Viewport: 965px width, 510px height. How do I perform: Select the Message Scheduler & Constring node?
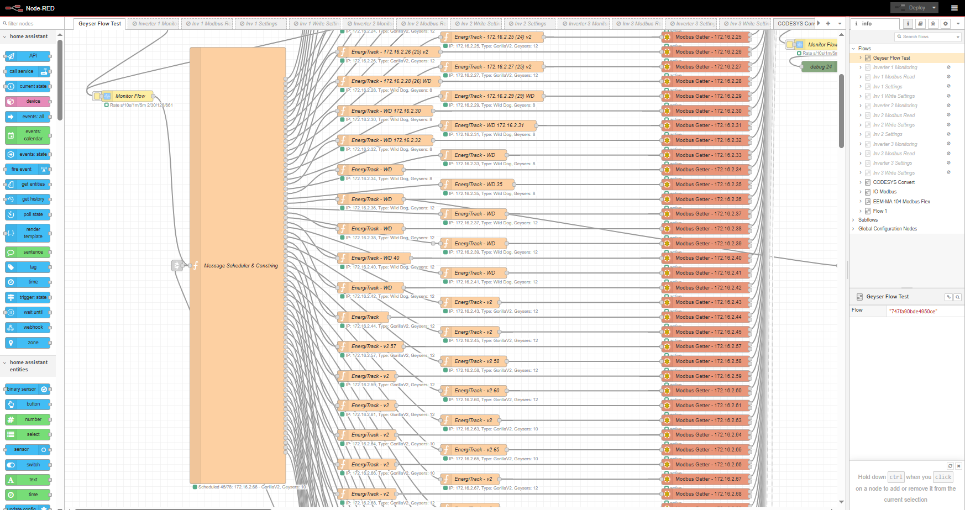(x=238, y=266)
